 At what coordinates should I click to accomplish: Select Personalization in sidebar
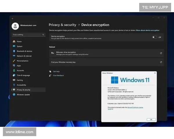click(28, 61)
